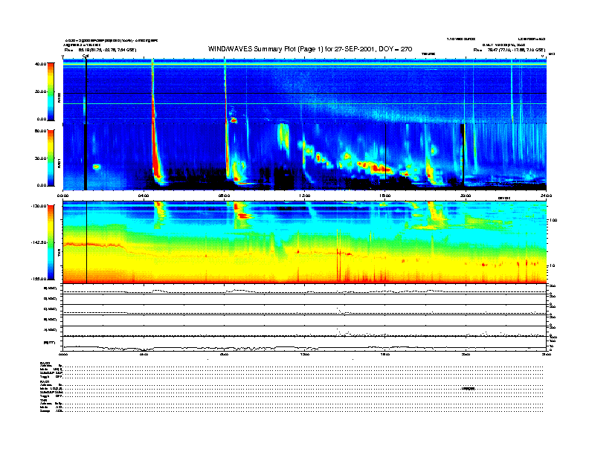The width and height of the screenshot is (589, 455).
Task: Click the 12:00 tick label under RAD1 panel
Action: point(305,196)
